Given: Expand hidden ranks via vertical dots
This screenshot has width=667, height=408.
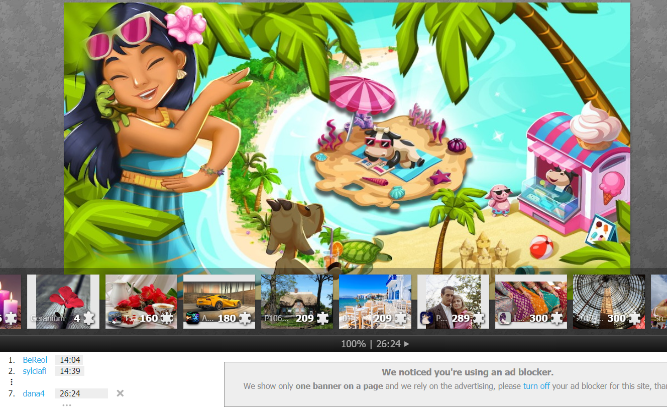Looking at the screenshot, I should (x=12, y=382).
